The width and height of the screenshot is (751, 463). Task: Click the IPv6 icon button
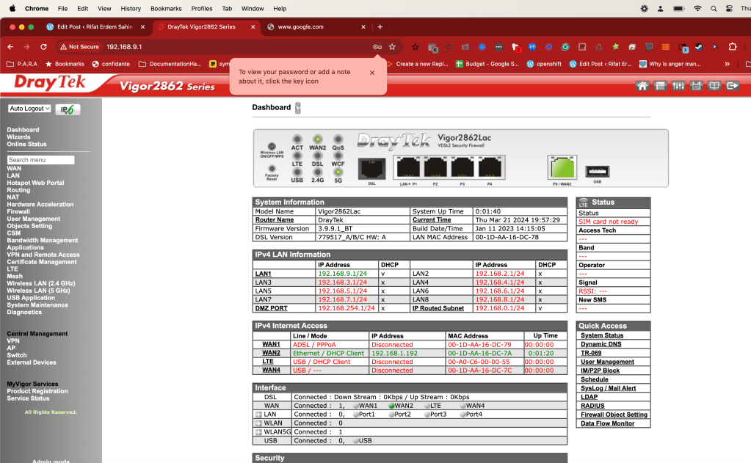click(x=68, y=109)
